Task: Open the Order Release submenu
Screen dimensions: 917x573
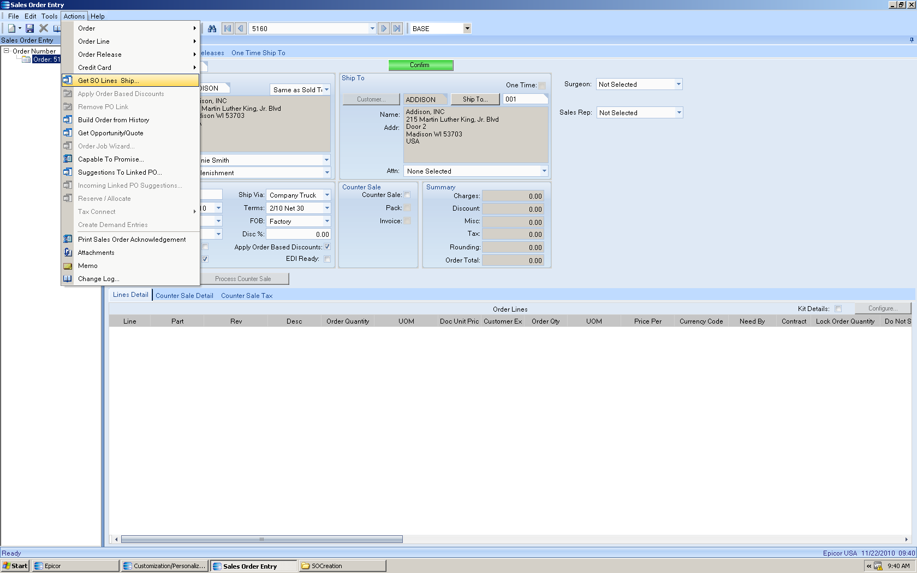Action: [130, 54]
